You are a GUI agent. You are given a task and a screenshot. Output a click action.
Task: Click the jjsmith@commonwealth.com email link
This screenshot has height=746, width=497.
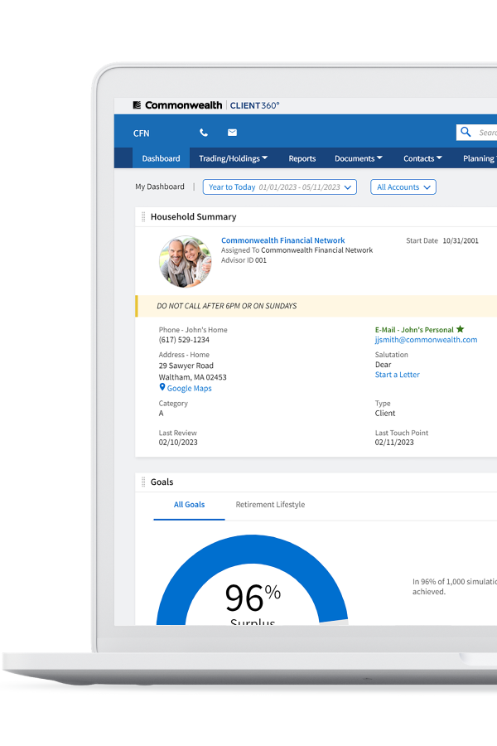[x=426, y=340]
